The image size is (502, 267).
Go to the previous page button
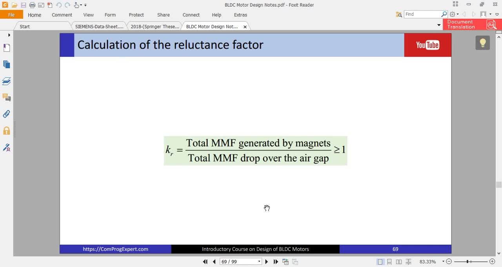[x=214, y=262]
